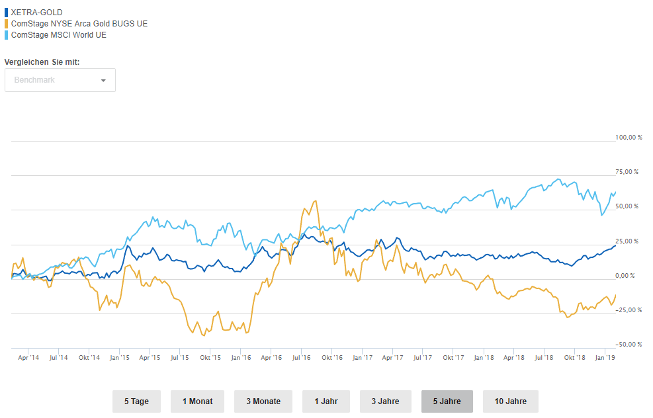This screenshot has width=653, height=418.
Task: Click the -50,00 % y-axis label
Action: coord(627,344)
